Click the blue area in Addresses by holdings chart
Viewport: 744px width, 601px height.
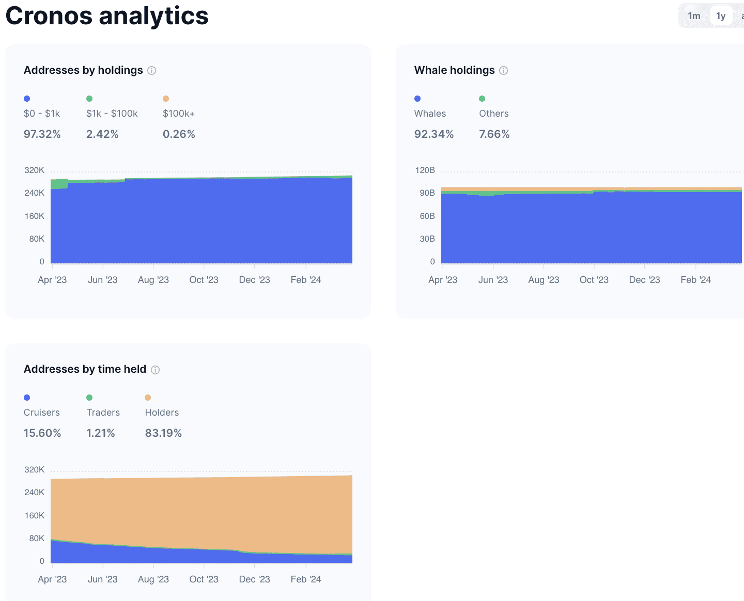[202, 222]
